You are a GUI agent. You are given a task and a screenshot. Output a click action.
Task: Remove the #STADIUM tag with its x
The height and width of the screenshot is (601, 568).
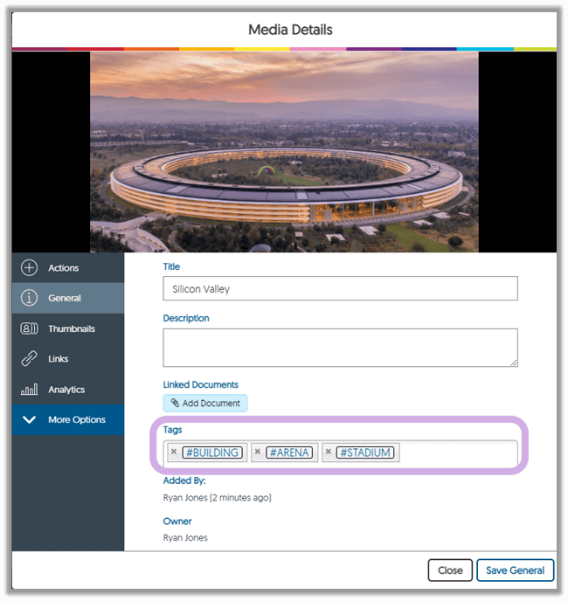click(x=329, y=452)
